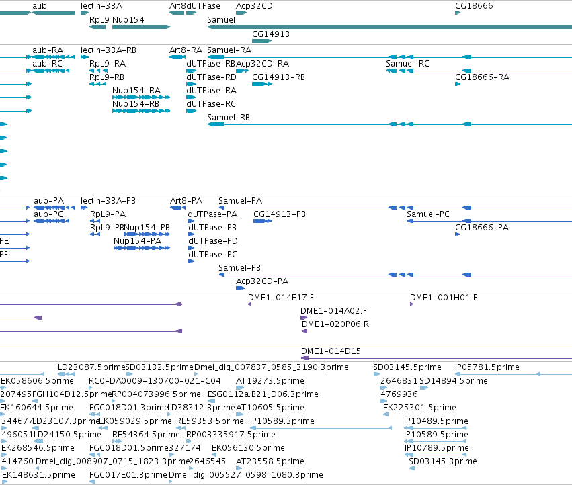Viewport: 572px width, 485px height.
Task: Click the IP05781.5prime EST label
Action: (487, 367)
